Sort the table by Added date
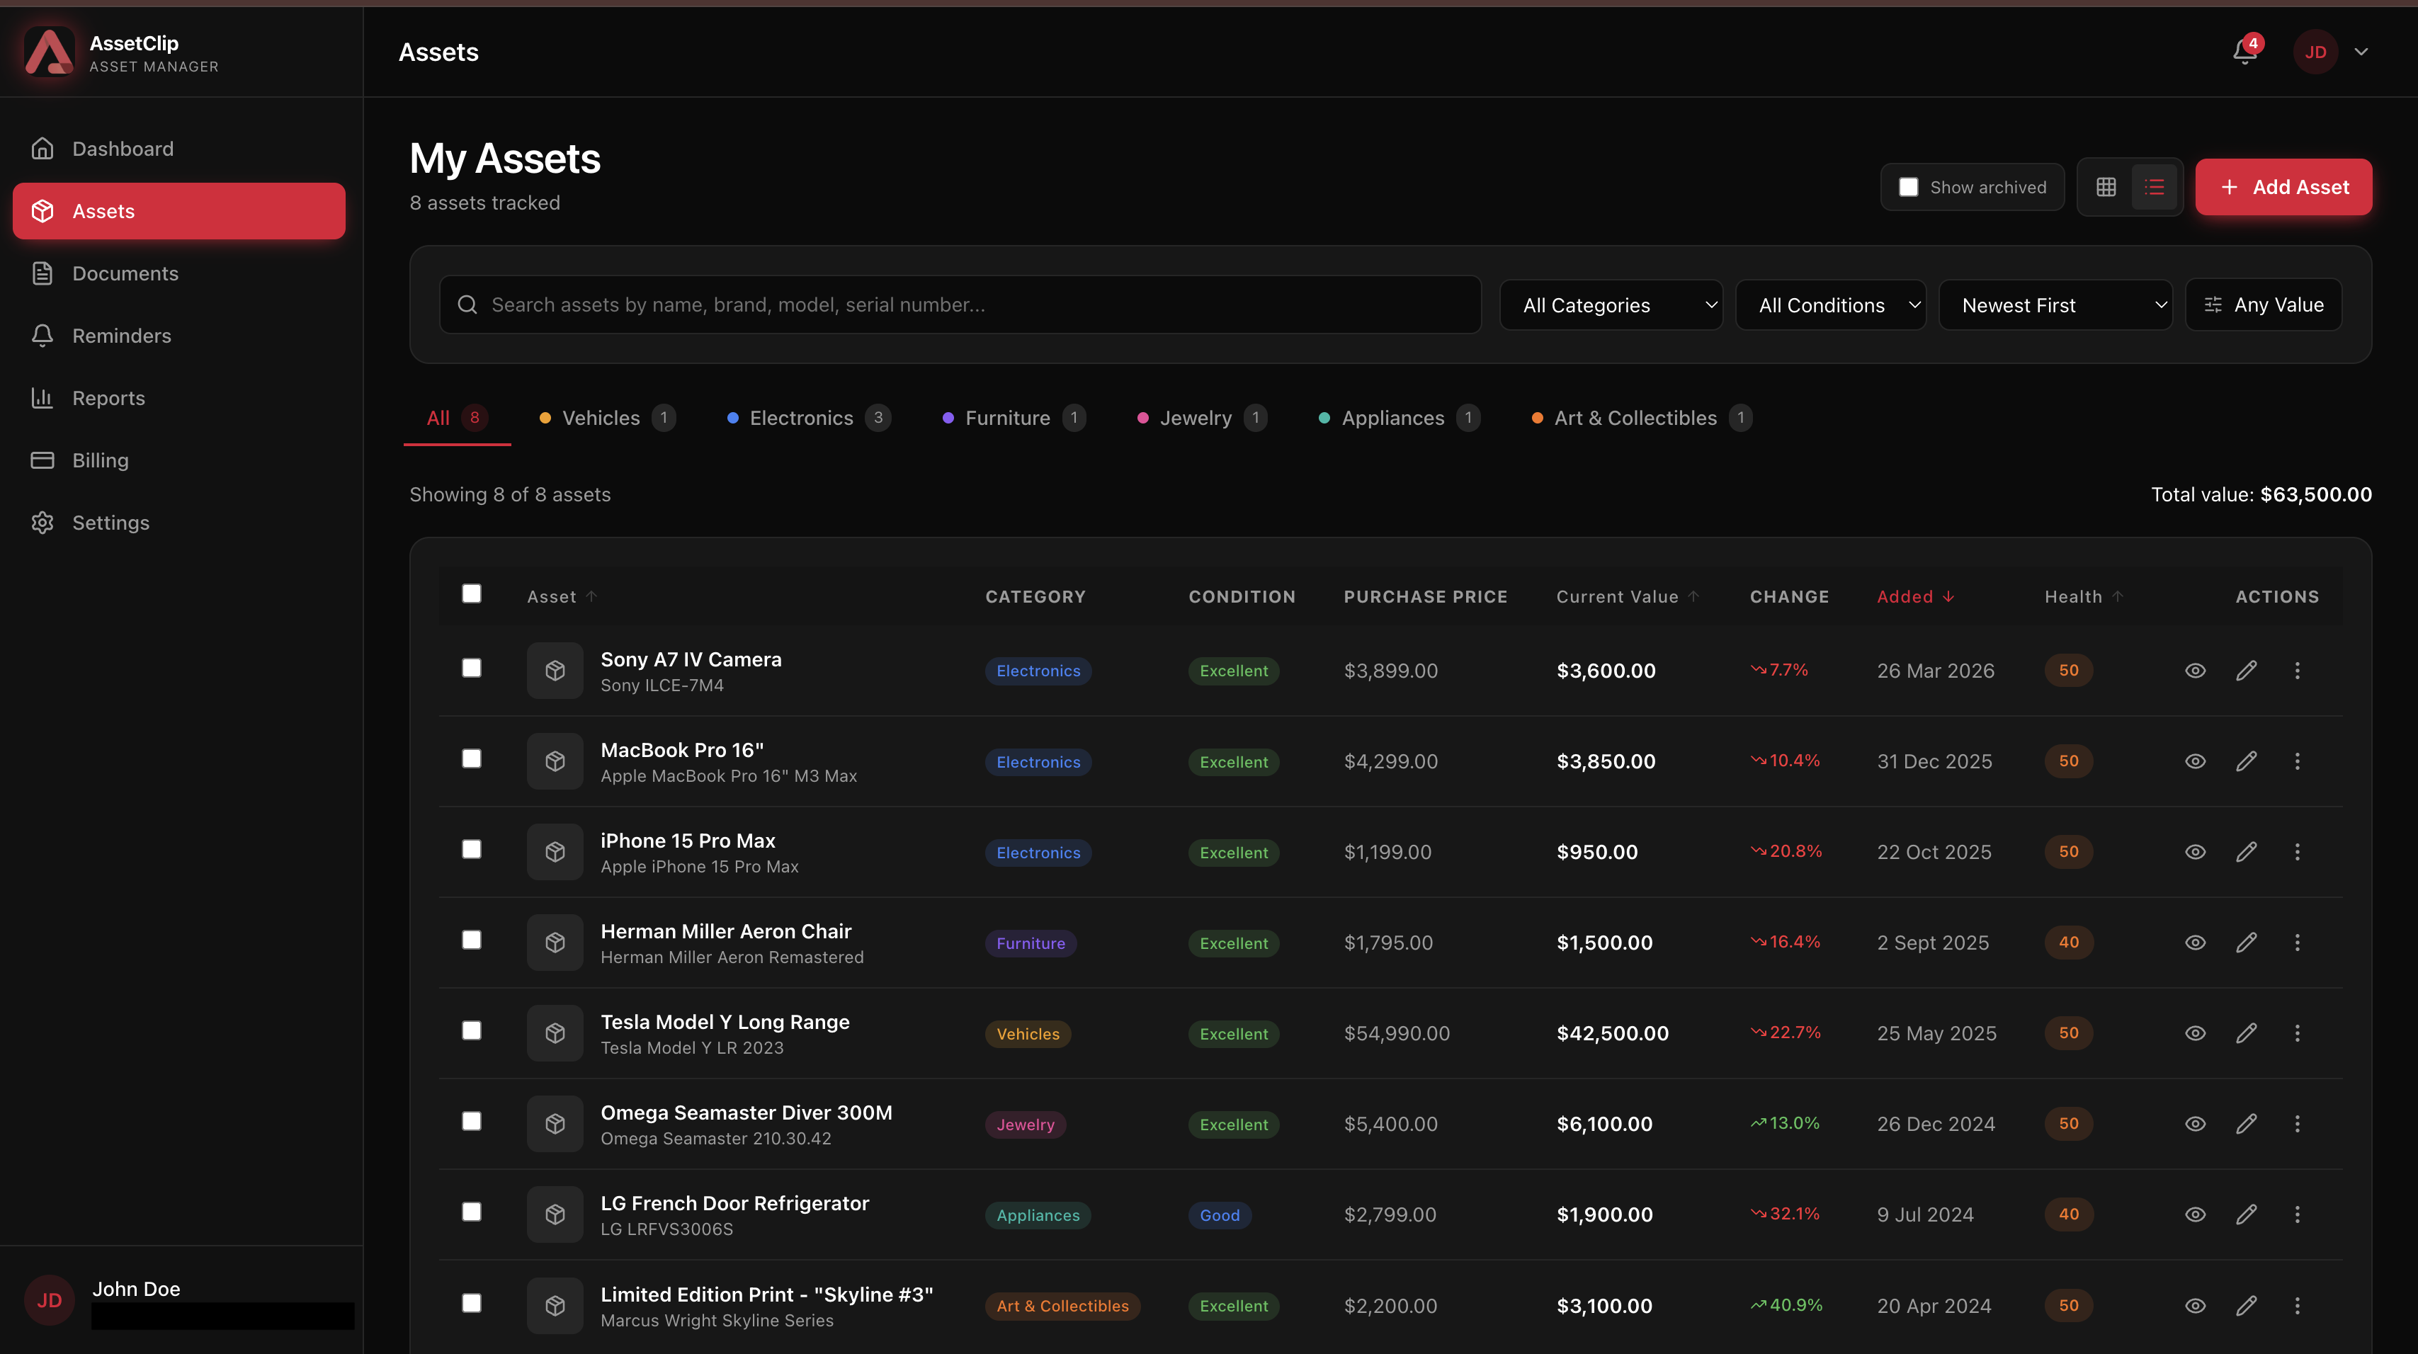The image size is (2418, 1354). [x=1916, y=597]
